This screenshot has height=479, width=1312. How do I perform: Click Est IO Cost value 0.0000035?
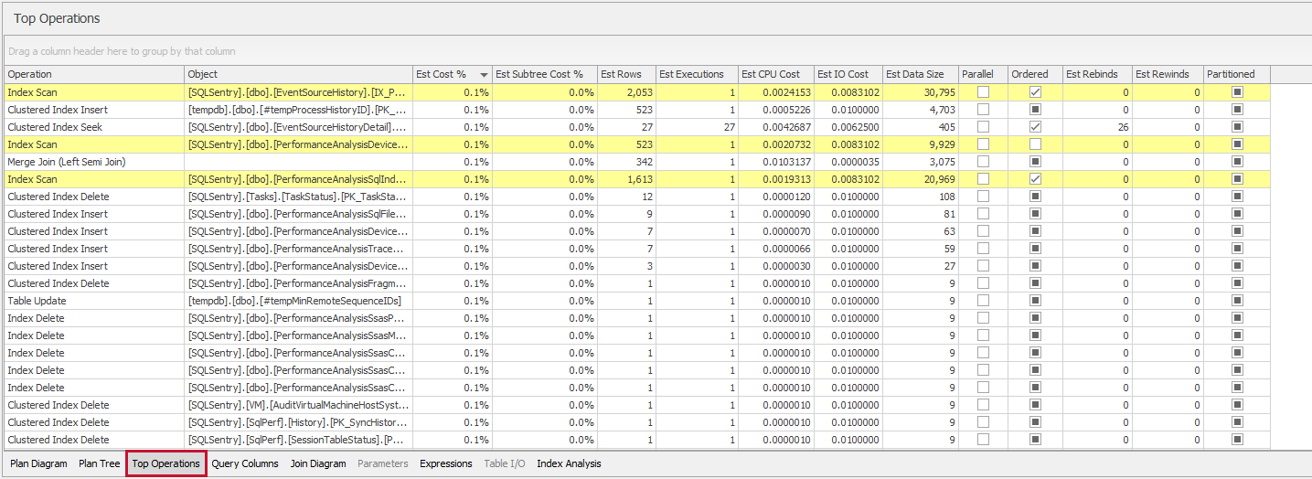pos(856,162)
